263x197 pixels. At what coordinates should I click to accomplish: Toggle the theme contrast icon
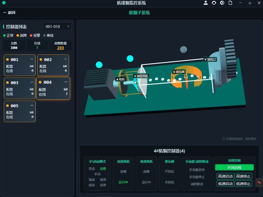(222, 3)
